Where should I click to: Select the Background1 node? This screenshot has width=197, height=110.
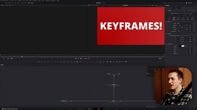coord(64,101)
